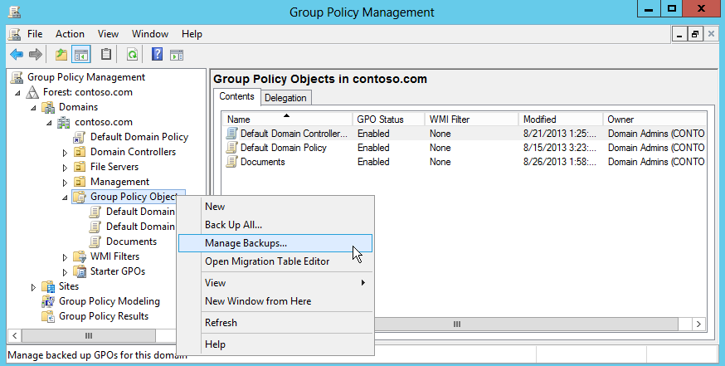Sort by the Owner column header
The width and height of the screenshot is (725, 366).
(654, 119)
